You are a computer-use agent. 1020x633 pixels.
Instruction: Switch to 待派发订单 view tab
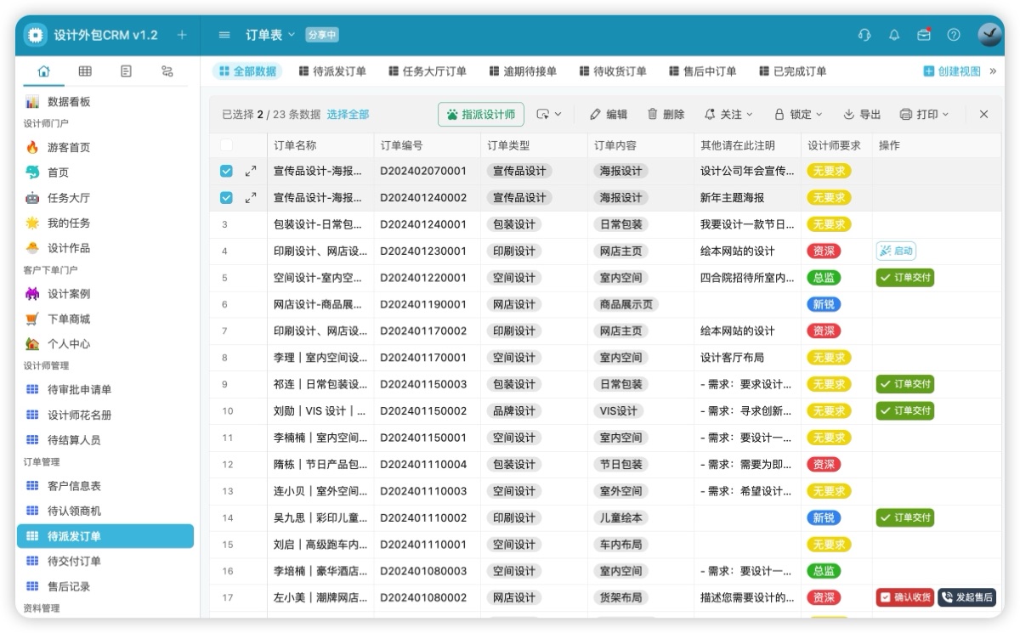(x=332, y=71)
